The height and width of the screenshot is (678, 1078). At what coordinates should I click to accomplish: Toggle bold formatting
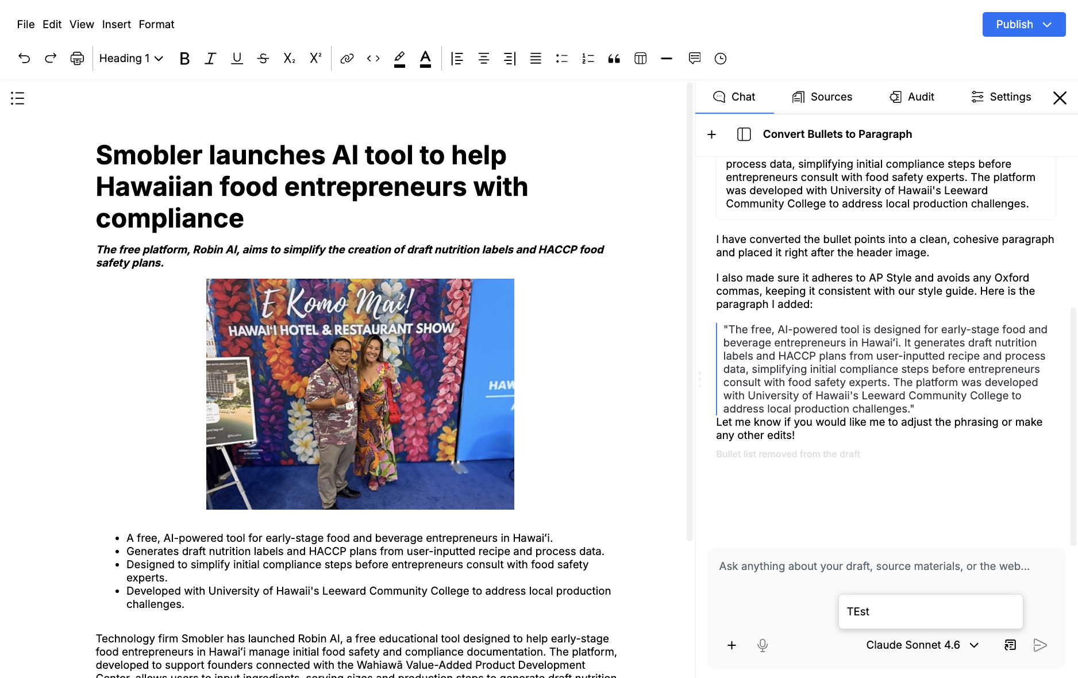[x=184, y=58]
